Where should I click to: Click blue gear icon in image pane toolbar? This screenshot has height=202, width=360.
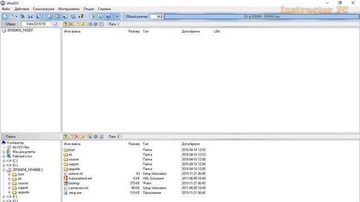click(x=96, y=24)
